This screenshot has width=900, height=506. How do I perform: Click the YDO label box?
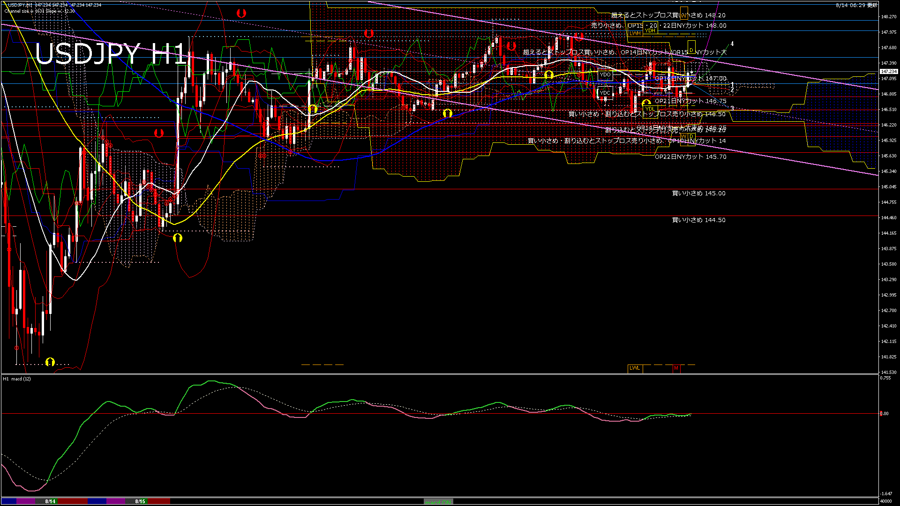605,74
